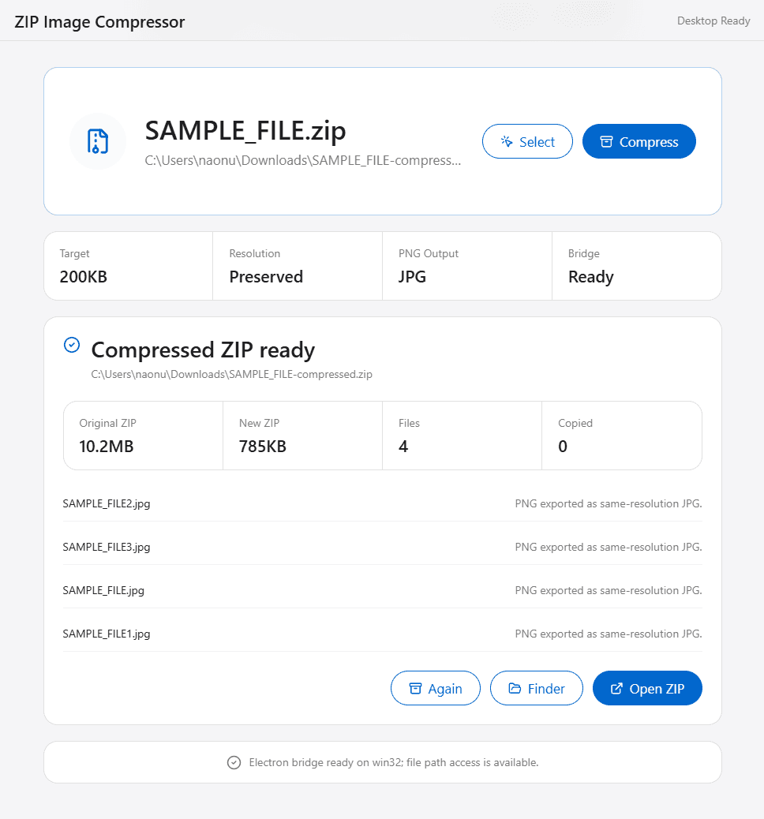Screen dimensions: 764x819
Task: Select the SAMPLE_FILE3.jpg row
Action: [383, 547]
